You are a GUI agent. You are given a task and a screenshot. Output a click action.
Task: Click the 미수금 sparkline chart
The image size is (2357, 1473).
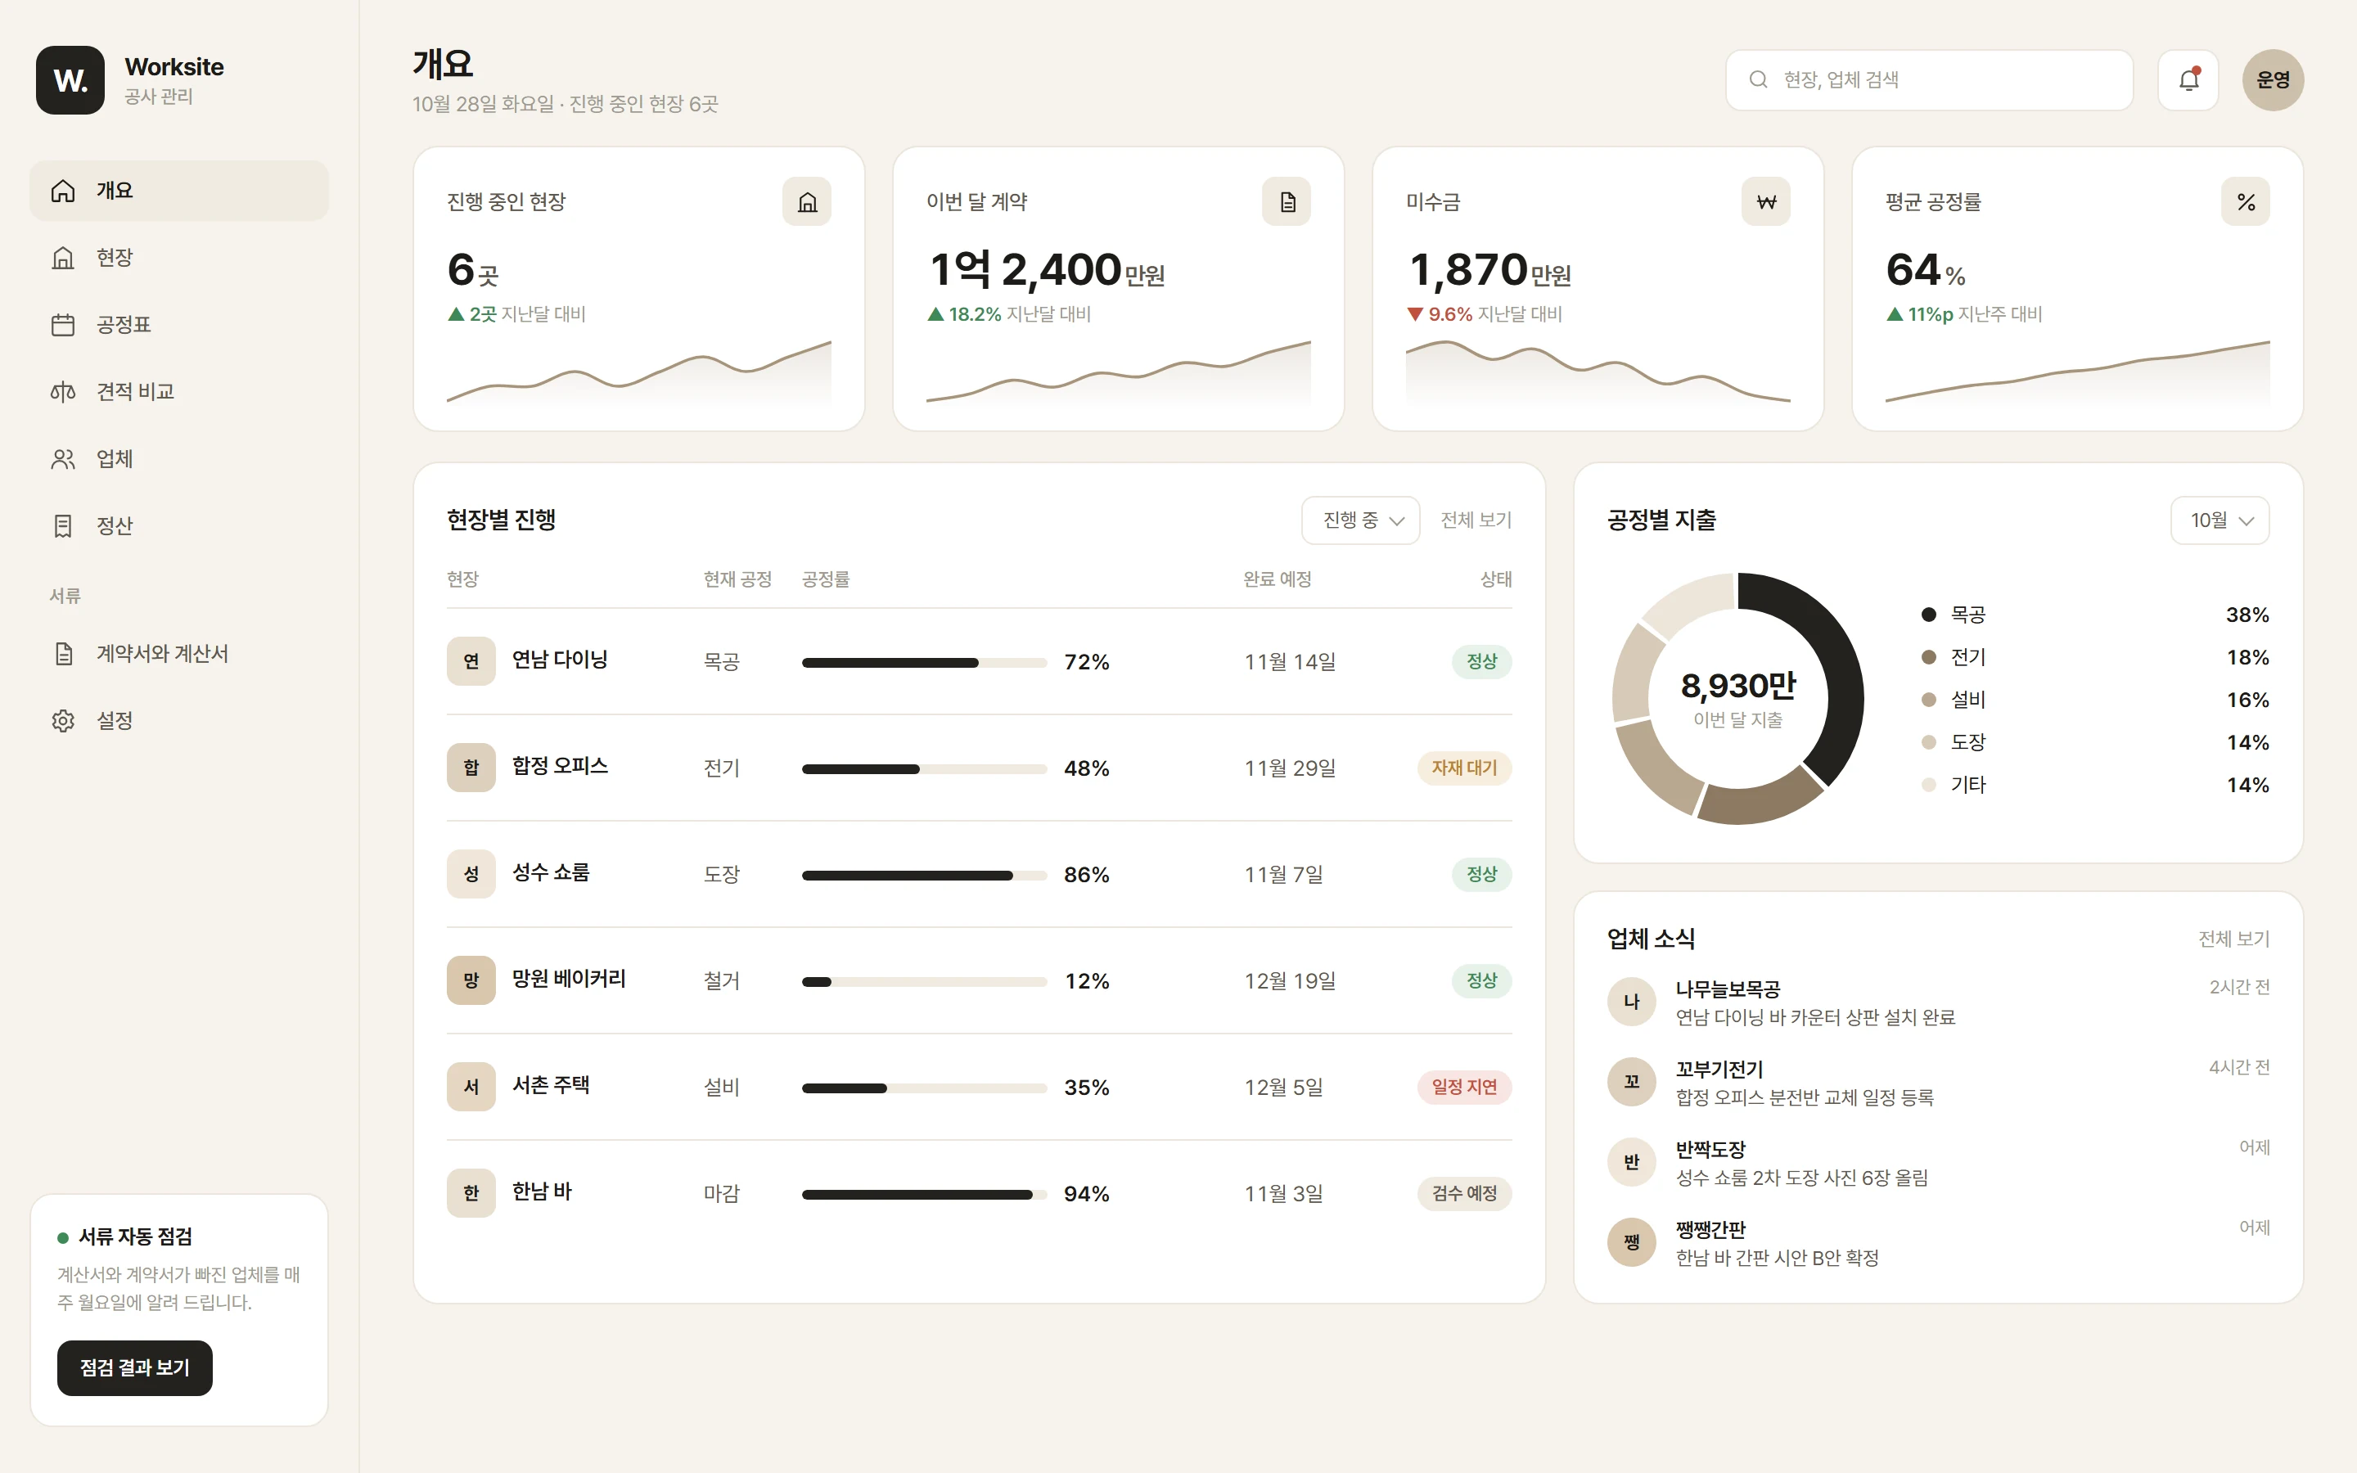coord(1598,372)
